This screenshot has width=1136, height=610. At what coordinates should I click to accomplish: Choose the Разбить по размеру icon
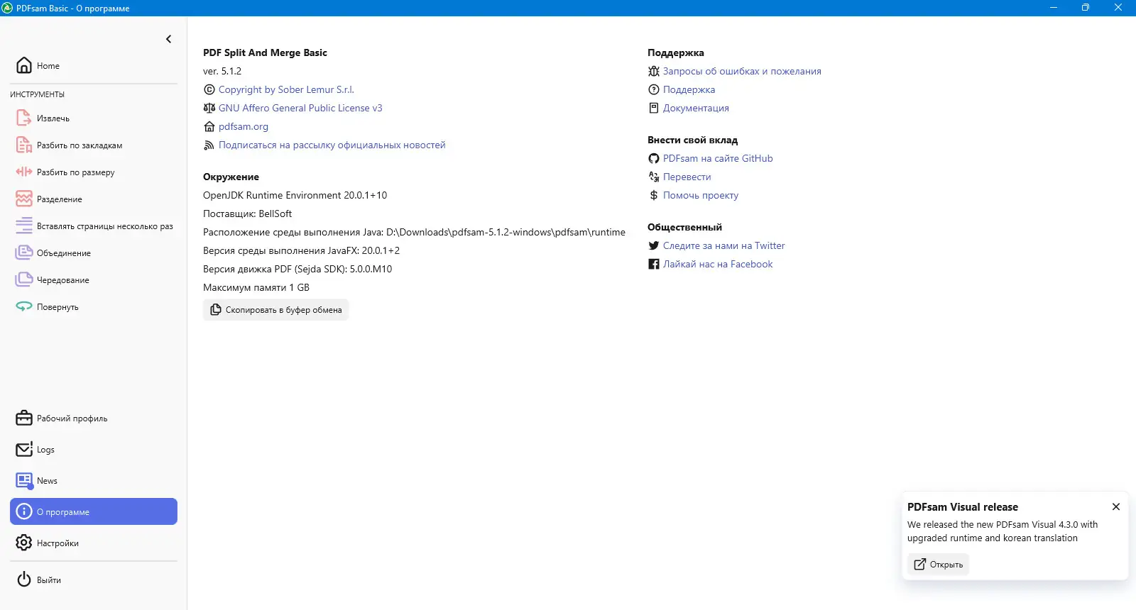point(24,172)
